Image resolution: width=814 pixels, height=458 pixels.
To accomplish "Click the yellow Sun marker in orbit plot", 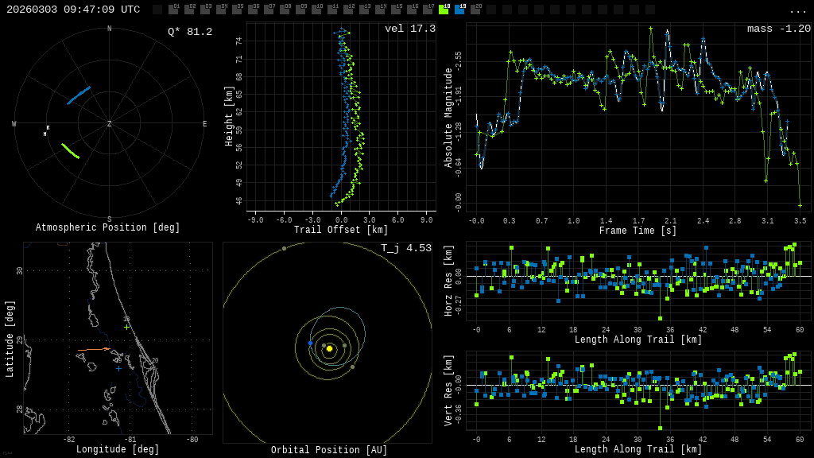I will (329, 348).
